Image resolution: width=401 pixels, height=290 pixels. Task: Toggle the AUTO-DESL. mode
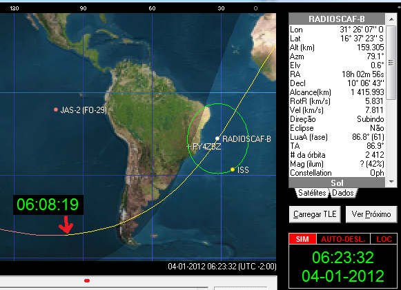[343, 239]
